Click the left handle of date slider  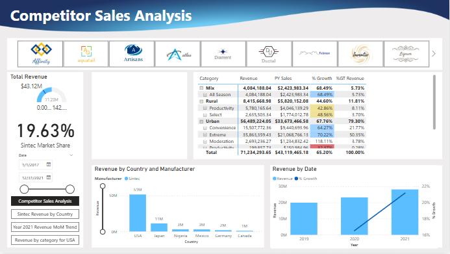(24, 189)
